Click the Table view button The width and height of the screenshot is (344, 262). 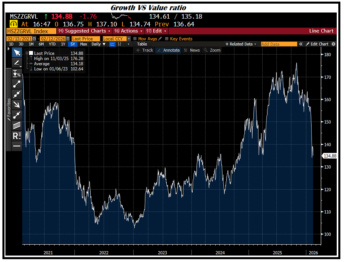(142, 44)
